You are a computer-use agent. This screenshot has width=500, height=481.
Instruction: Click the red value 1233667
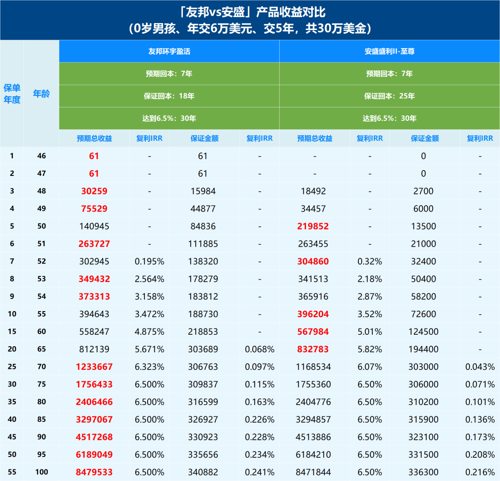click(x=94, y=367)
